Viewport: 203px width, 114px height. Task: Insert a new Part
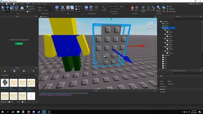(x=57, y=8)
